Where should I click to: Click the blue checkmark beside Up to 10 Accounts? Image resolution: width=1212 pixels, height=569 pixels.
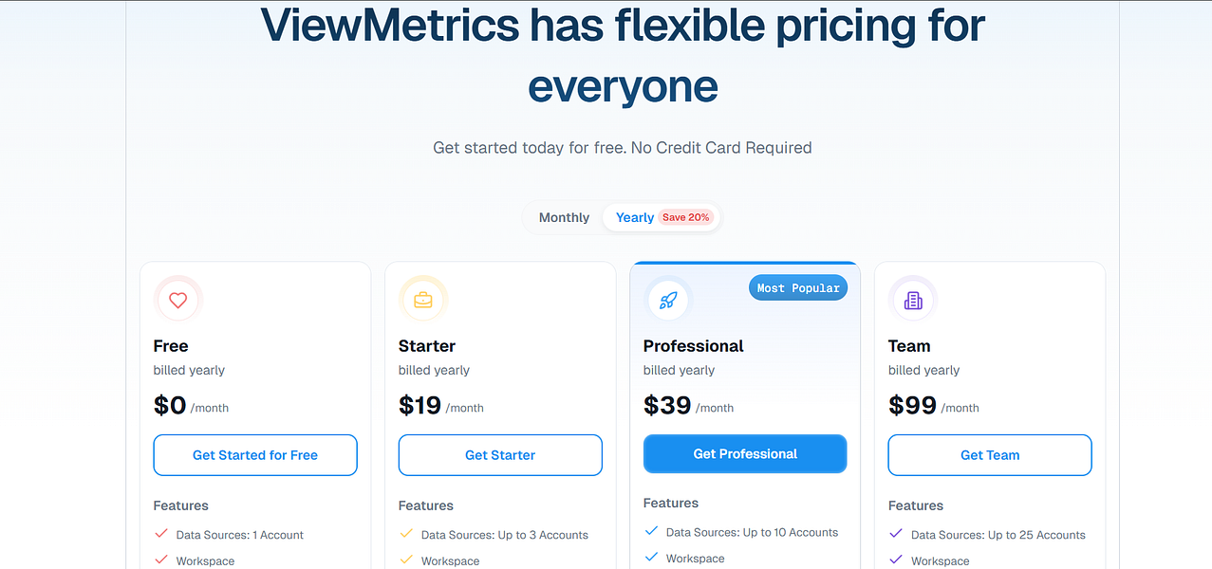649,532
